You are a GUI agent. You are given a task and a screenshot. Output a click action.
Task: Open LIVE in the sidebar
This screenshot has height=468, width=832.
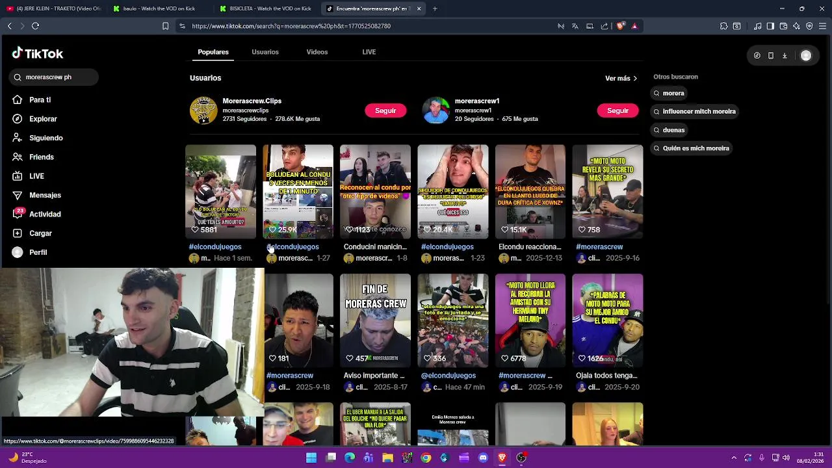click(x=36, y=176)
